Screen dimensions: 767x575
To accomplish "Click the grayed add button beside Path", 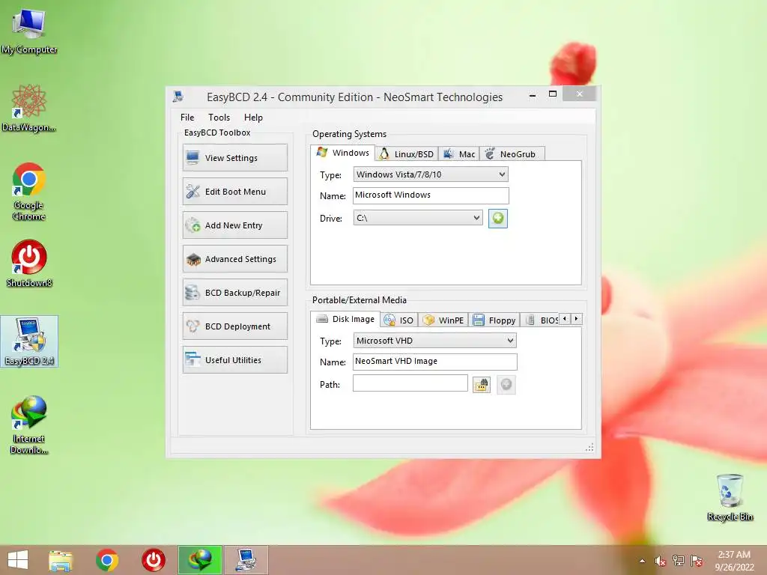I will pyautogui.click(x=506, y=385).
